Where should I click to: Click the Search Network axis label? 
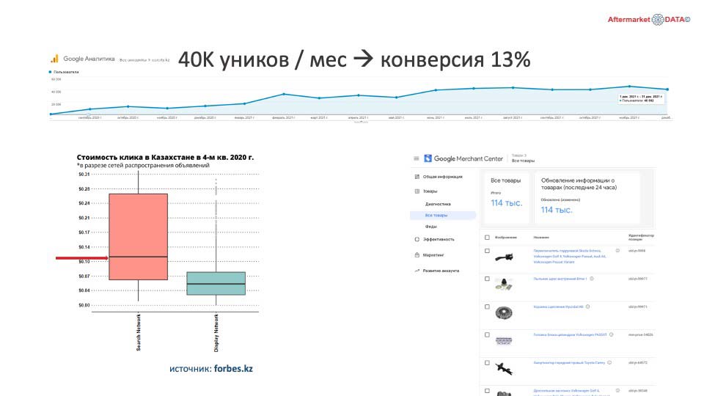(x=139, y=332)
